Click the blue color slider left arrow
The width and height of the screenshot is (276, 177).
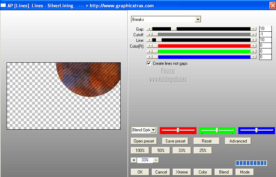pyautogui.click(x=149, y=57)
